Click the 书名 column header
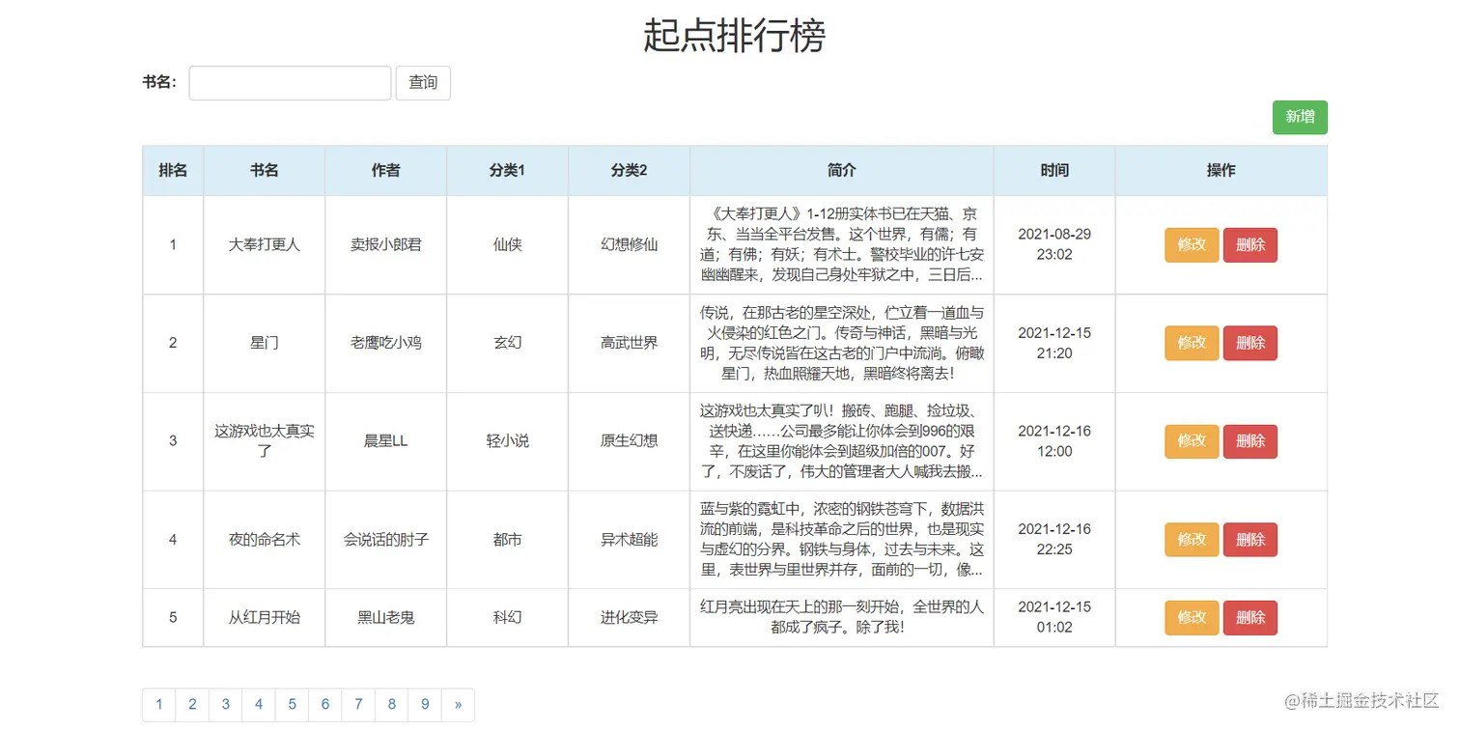The image size is (1460, 731). pyautogui.click(x=265, y=171)
